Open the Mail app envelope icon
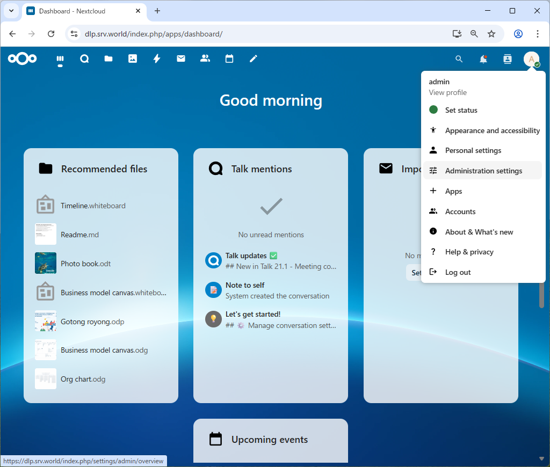The width and height of the screenshot is (550, 467). point(181,59)
